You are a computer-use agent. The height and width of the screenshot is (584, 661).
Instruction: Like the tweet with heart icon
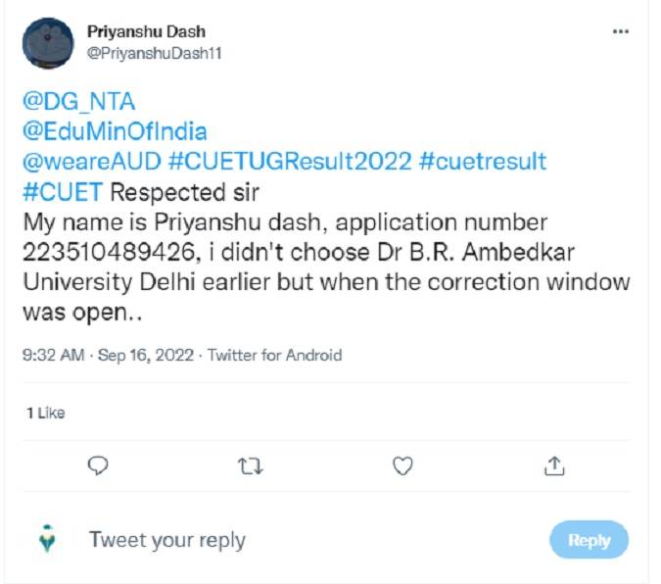click(x=402, y=466)
